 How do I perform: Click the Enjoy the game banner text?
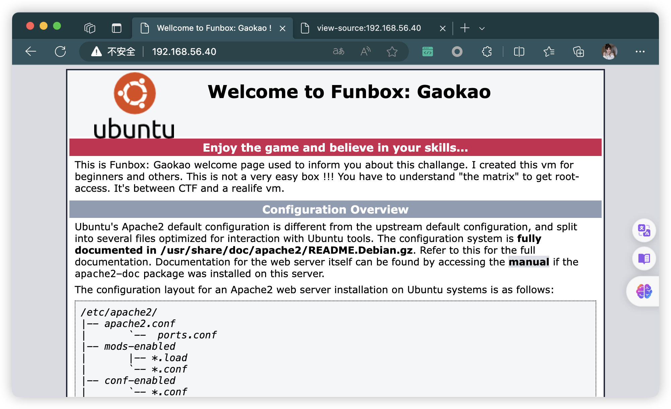click(x=335, y=148)
